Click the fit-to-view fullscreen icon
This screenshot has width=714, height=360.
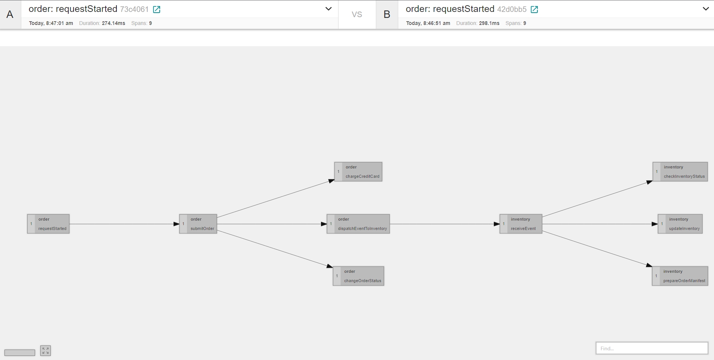click(x=46, y=351)
